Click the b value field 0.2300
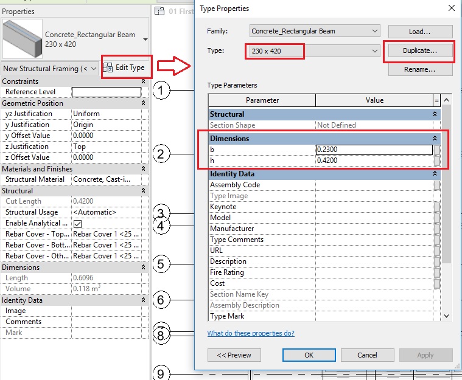The height and width of the screenshot is (380, 462). pyautogui.click(x=374, y=150)
